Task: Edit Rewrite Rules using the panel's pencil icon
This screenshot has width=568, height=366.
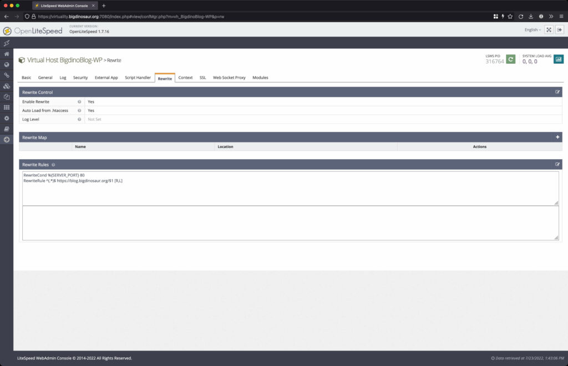Action: coord(557,164)
